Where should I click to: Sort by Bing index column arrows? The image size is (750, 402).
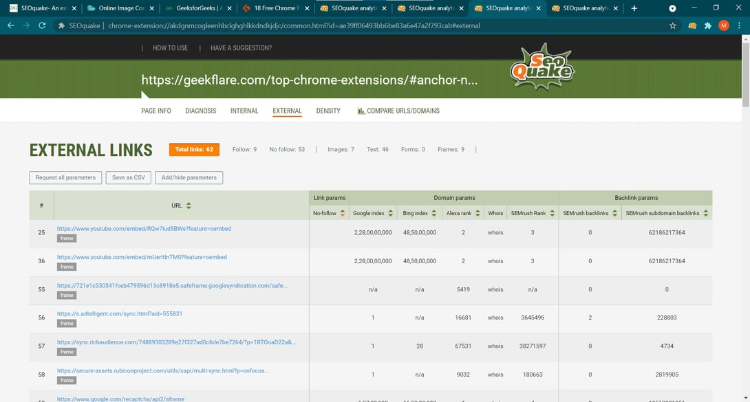coord(434,213)
